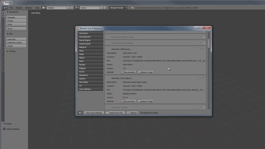Open the Blender Render engine dropdown
The height and width of the screenshot is (149, 265).
(x=119, y=8)
